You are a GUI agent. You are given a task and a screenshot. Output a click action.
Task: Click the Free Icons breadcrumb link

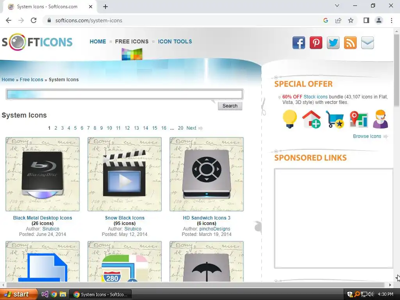tap(31, 80)
